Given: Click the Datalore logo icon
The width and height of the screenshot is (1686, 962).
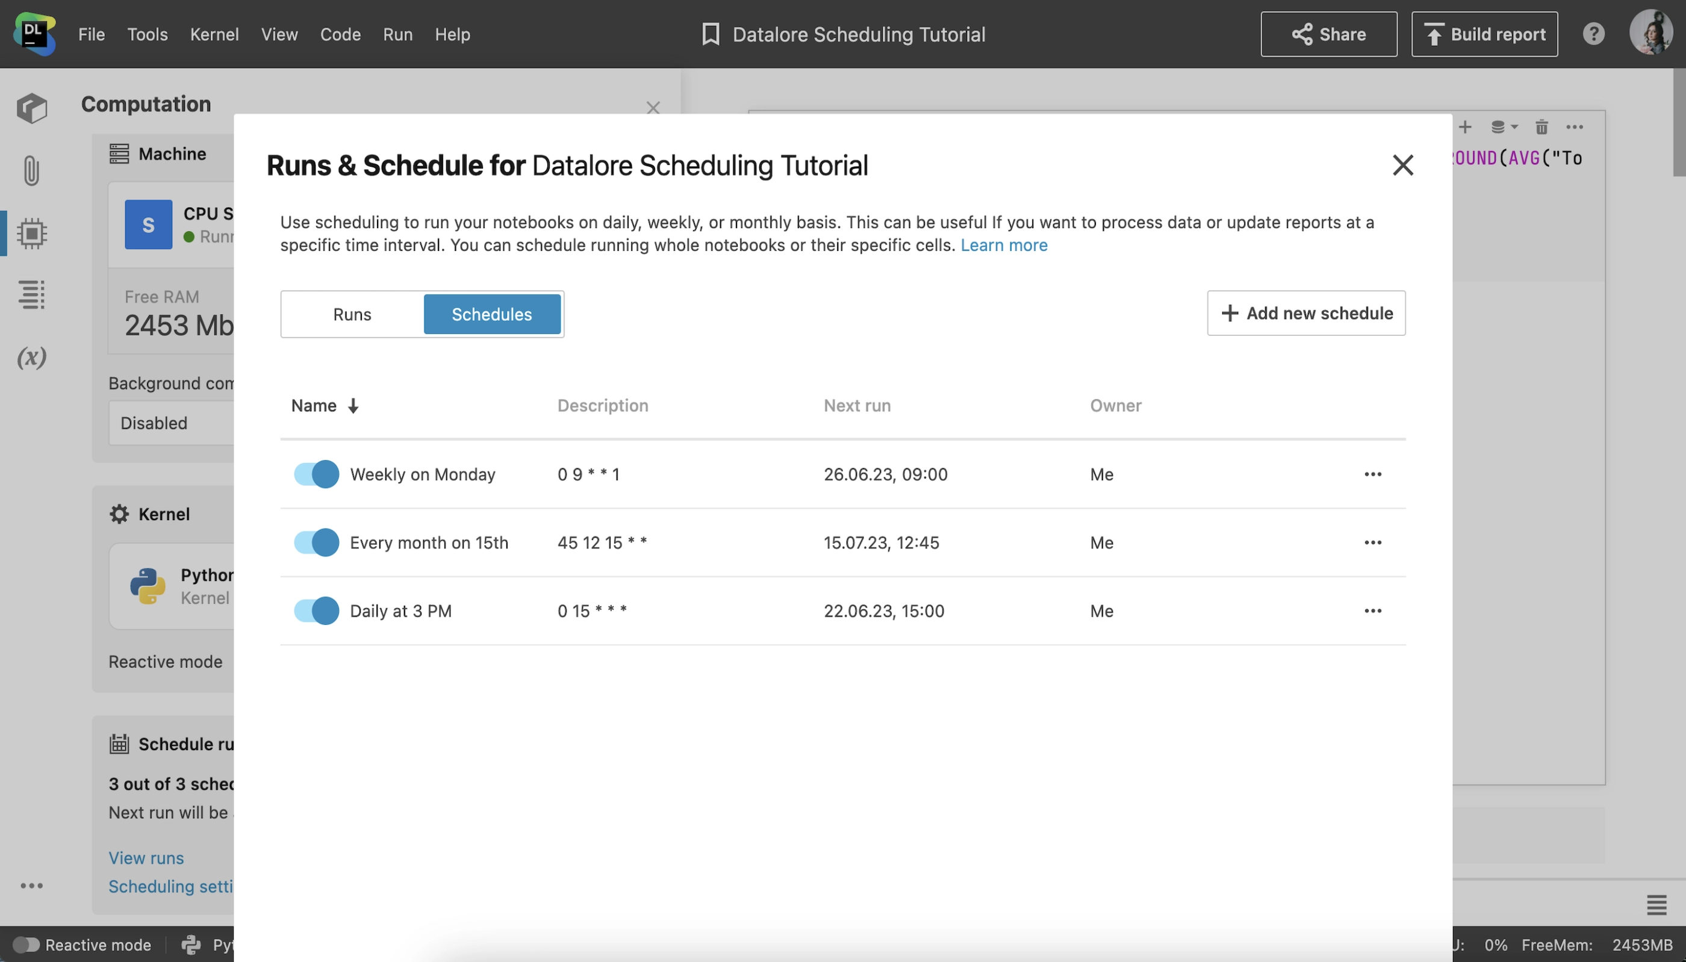Looking at the screenshot, I should coord(34,34).
